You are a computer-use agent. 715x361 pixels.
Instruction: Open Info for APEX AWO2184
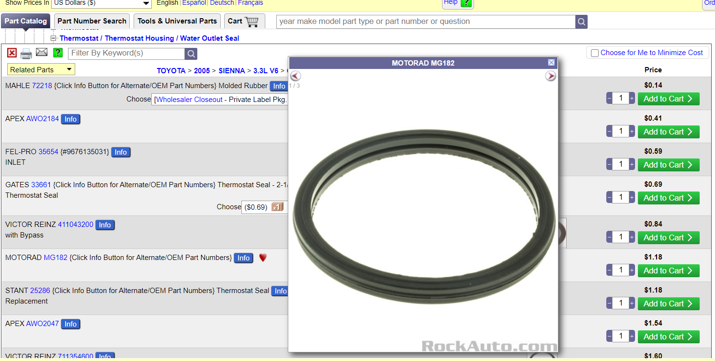[70, 119]
